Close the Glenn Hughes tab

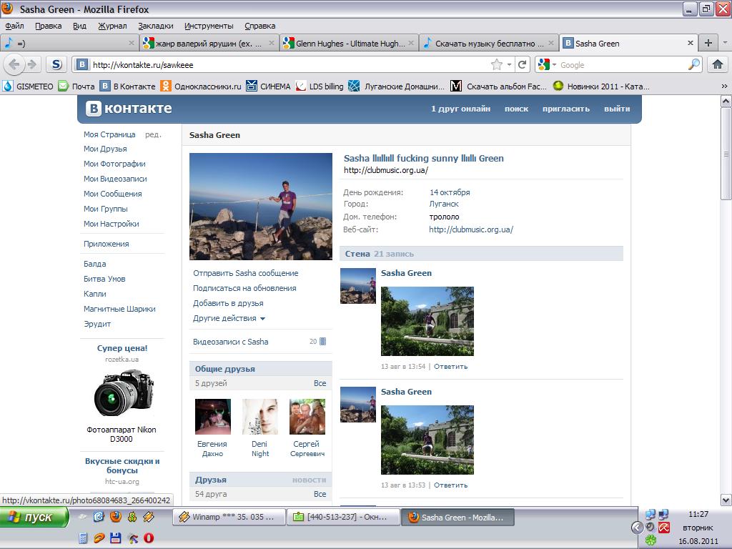pos(411,43)
